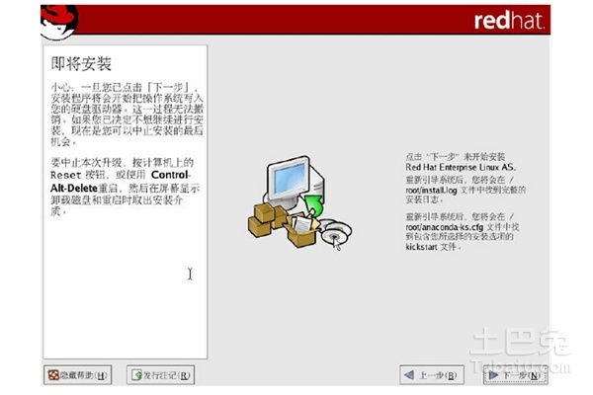Click the open box containing documents
593x395 pixels.
(x=301, y=230)
